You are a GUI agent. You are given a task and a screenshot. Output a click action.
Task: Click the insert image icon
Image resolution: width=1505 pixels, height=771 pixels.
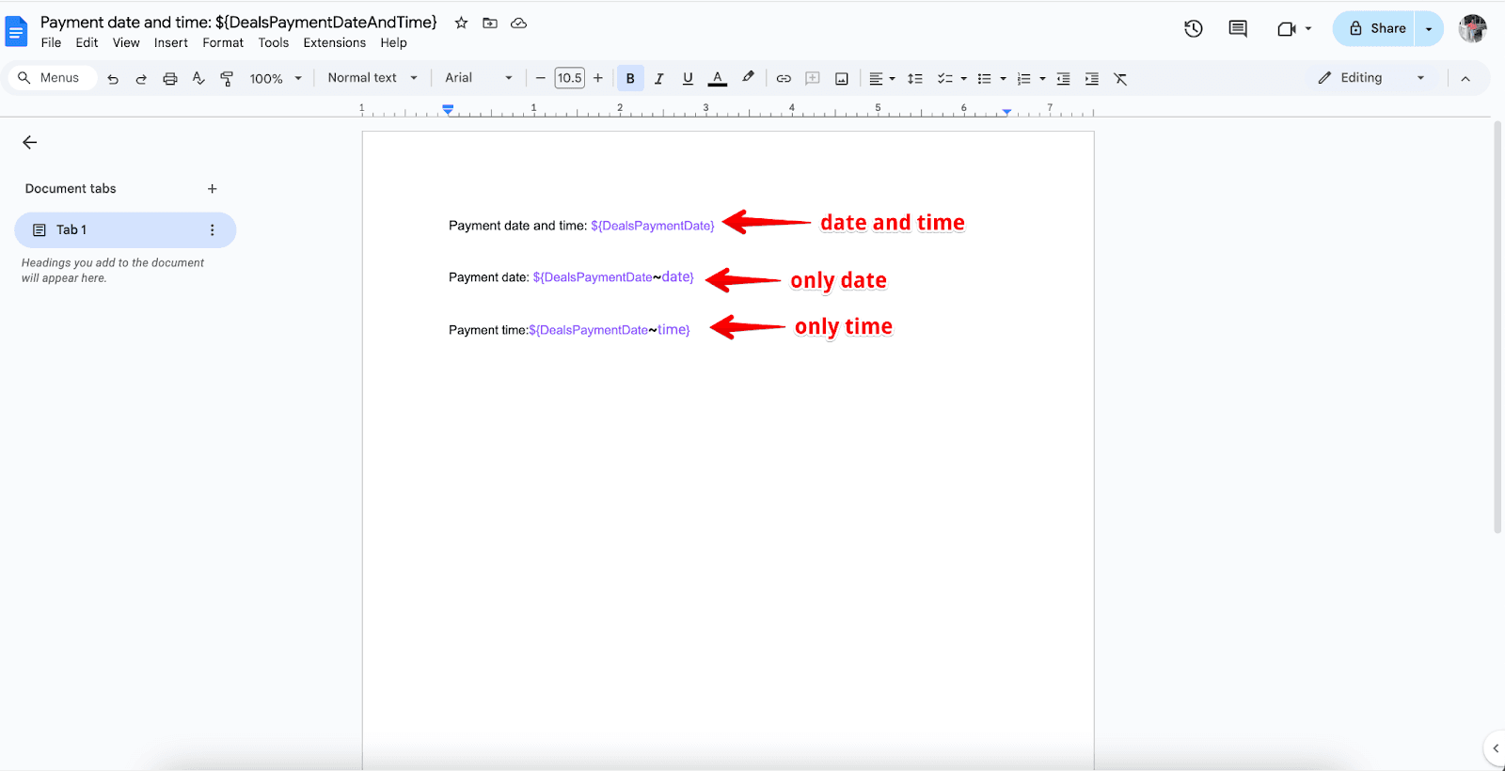point(842,79)
